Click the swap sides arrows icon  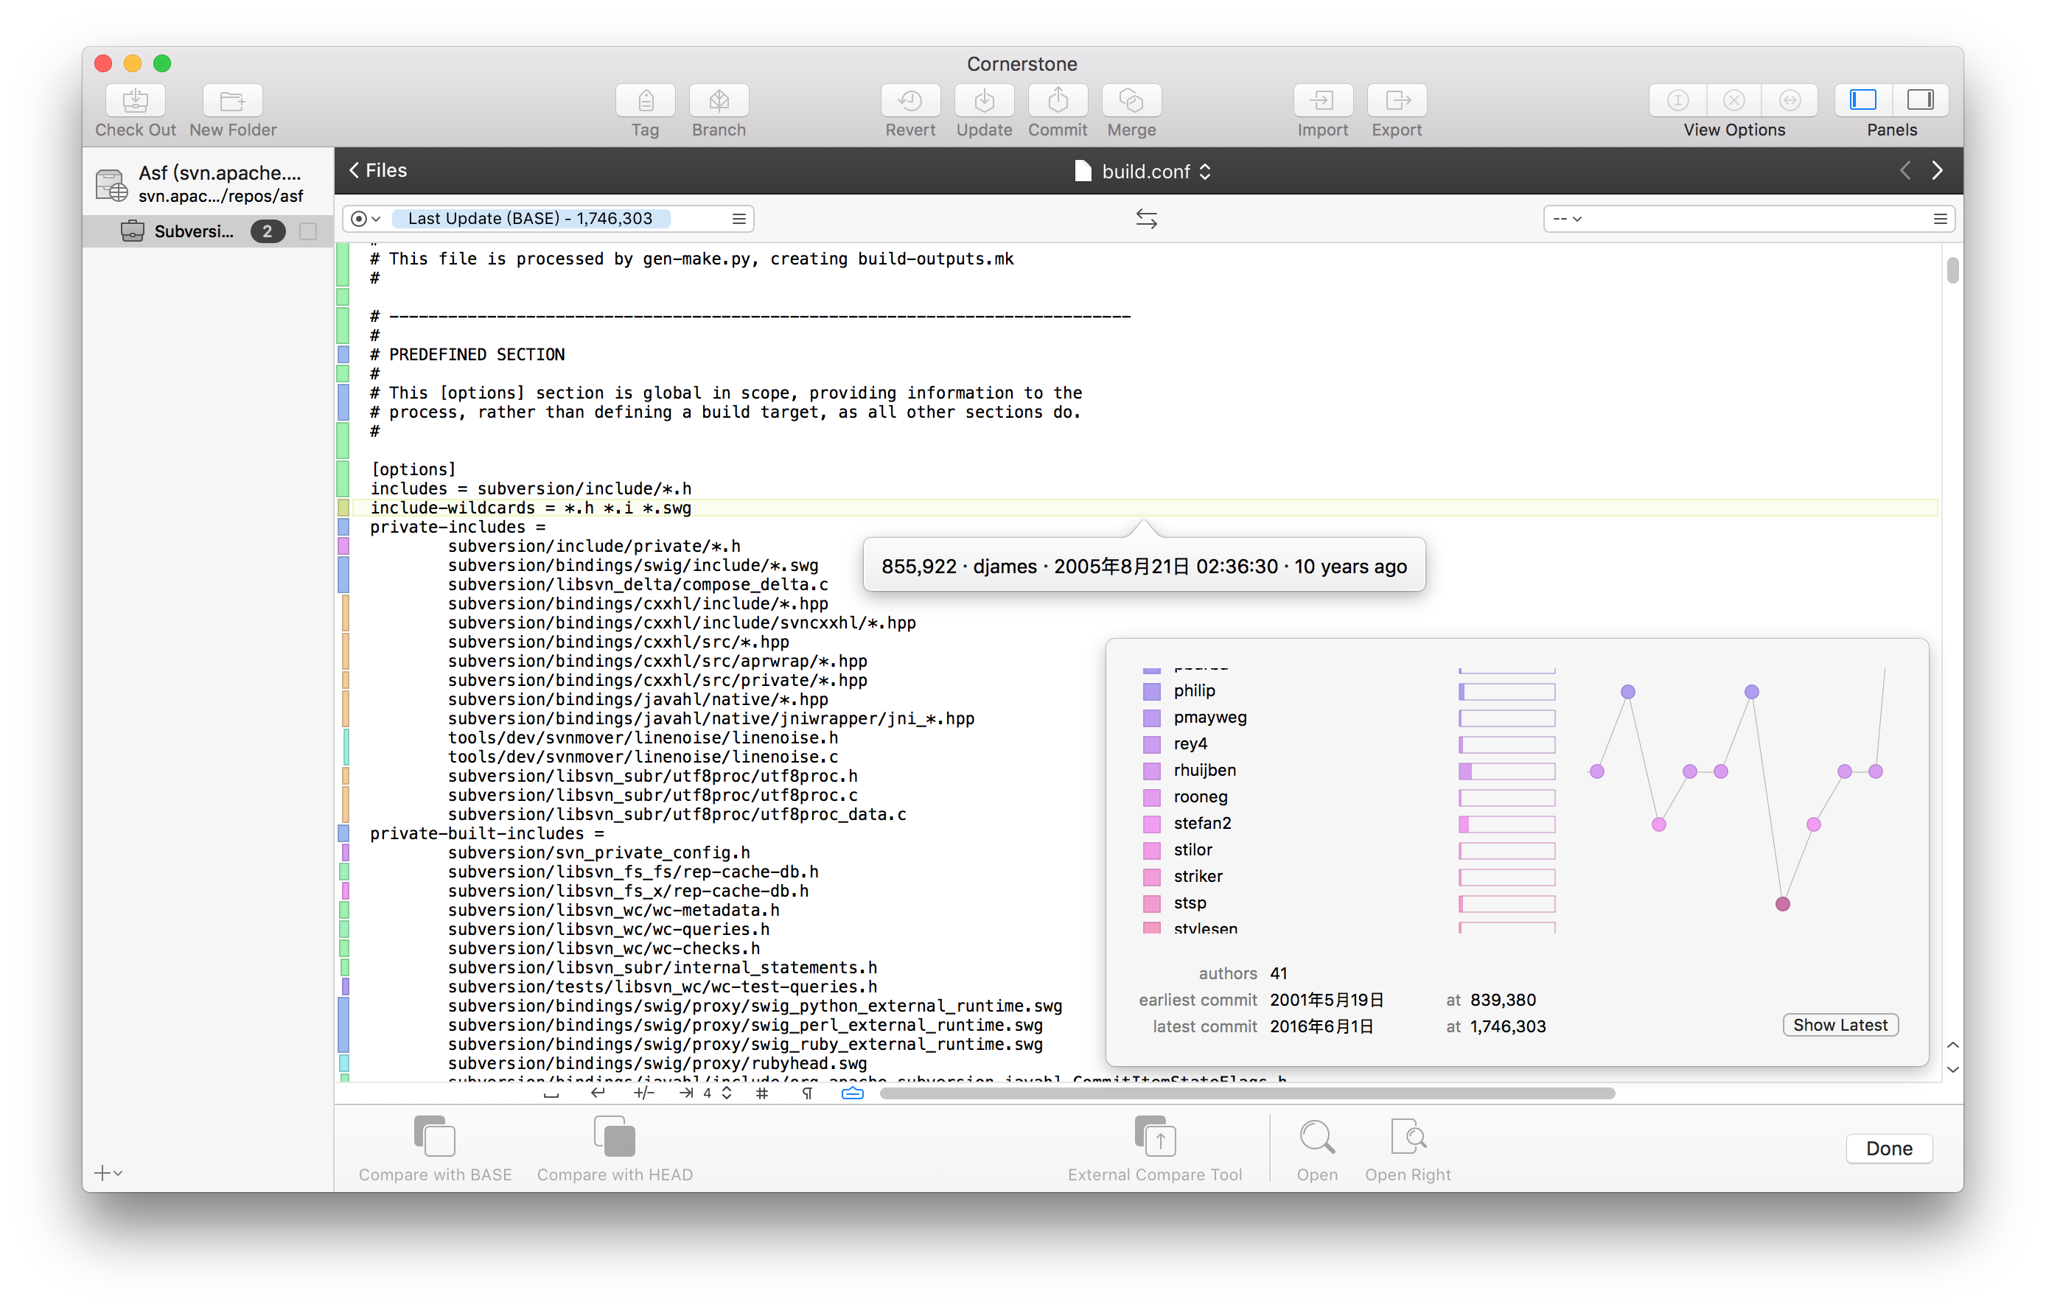(1146, 219)
